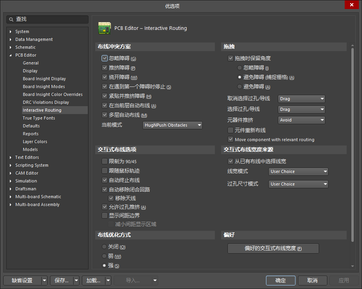Toggle 在当前层自动布线 checkbox

click(105, 105)
